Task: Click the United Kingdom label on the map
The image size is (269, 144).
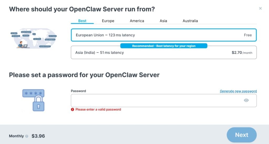Action: tap(26, 32)
